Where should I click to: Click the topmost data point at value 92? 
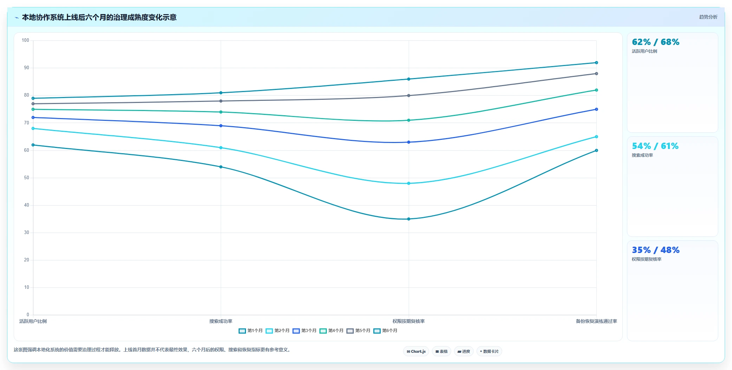[x=596, y=63]
